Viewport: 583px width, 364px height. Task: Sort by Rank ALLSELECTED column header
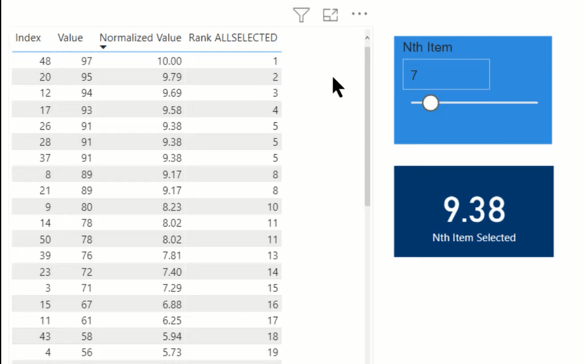[233, 38]
